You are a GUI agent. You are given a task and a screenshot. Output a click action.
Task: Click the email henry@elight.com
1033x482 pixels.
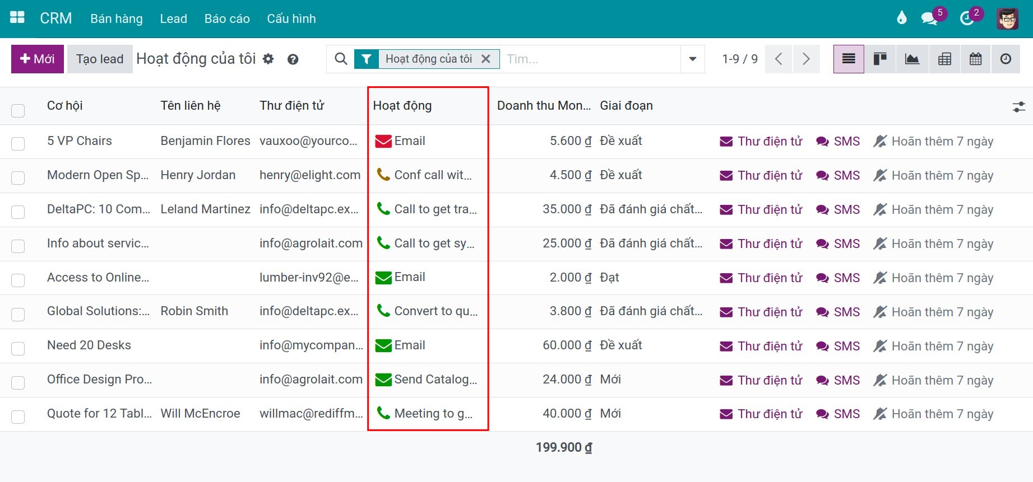click(x=310, y=175)
